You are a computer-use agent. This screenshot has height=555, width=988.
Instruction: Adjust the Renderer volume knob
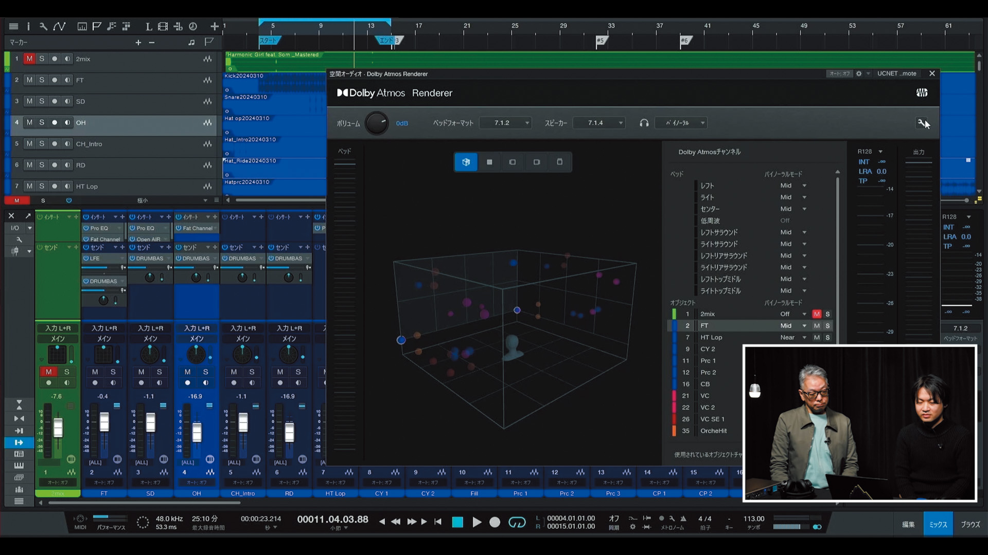[377, 123]
